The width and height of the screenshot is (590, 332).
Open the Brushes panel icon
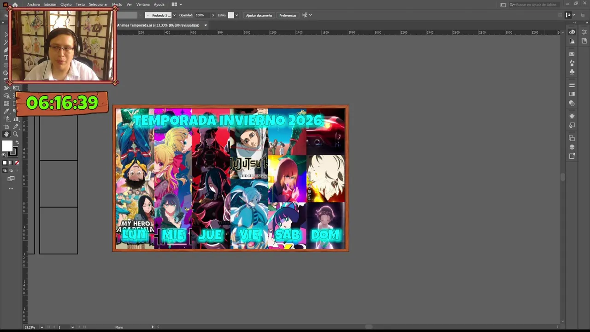point(572,62)
